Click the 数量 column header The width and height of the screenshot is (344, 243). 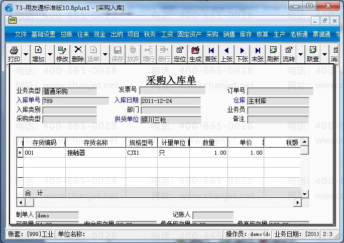[208, 143]
